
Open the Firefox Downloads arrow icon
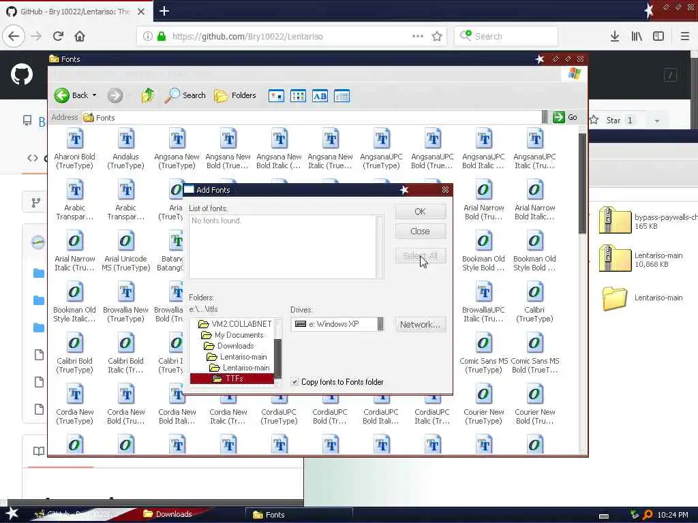tap(615, 37)
